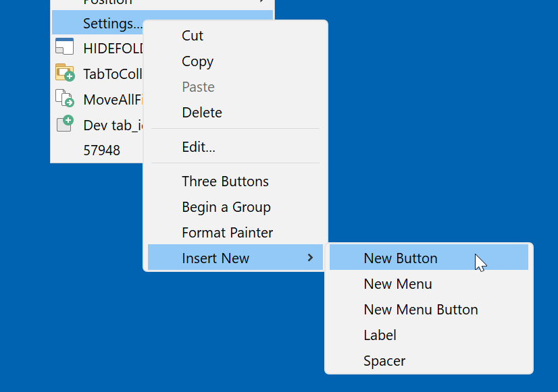This screenshot has width=558, height=392.
Task: Pick Delete from the context menu
Action: (201, 113)
